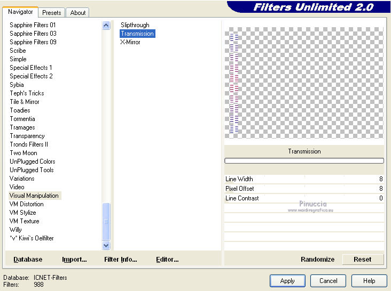
Task: Open the Presets tab
Action: coord(52,13)
